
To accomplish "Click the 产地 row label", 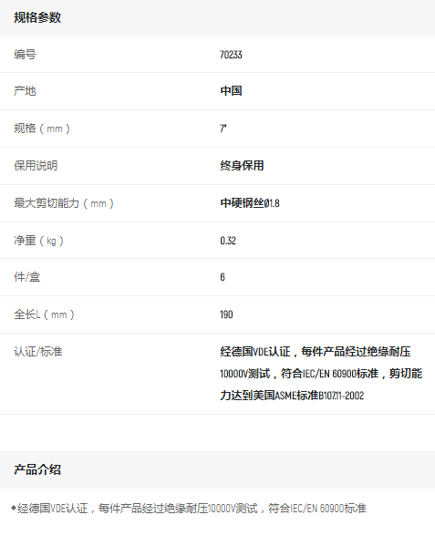I will pos(25,91).
